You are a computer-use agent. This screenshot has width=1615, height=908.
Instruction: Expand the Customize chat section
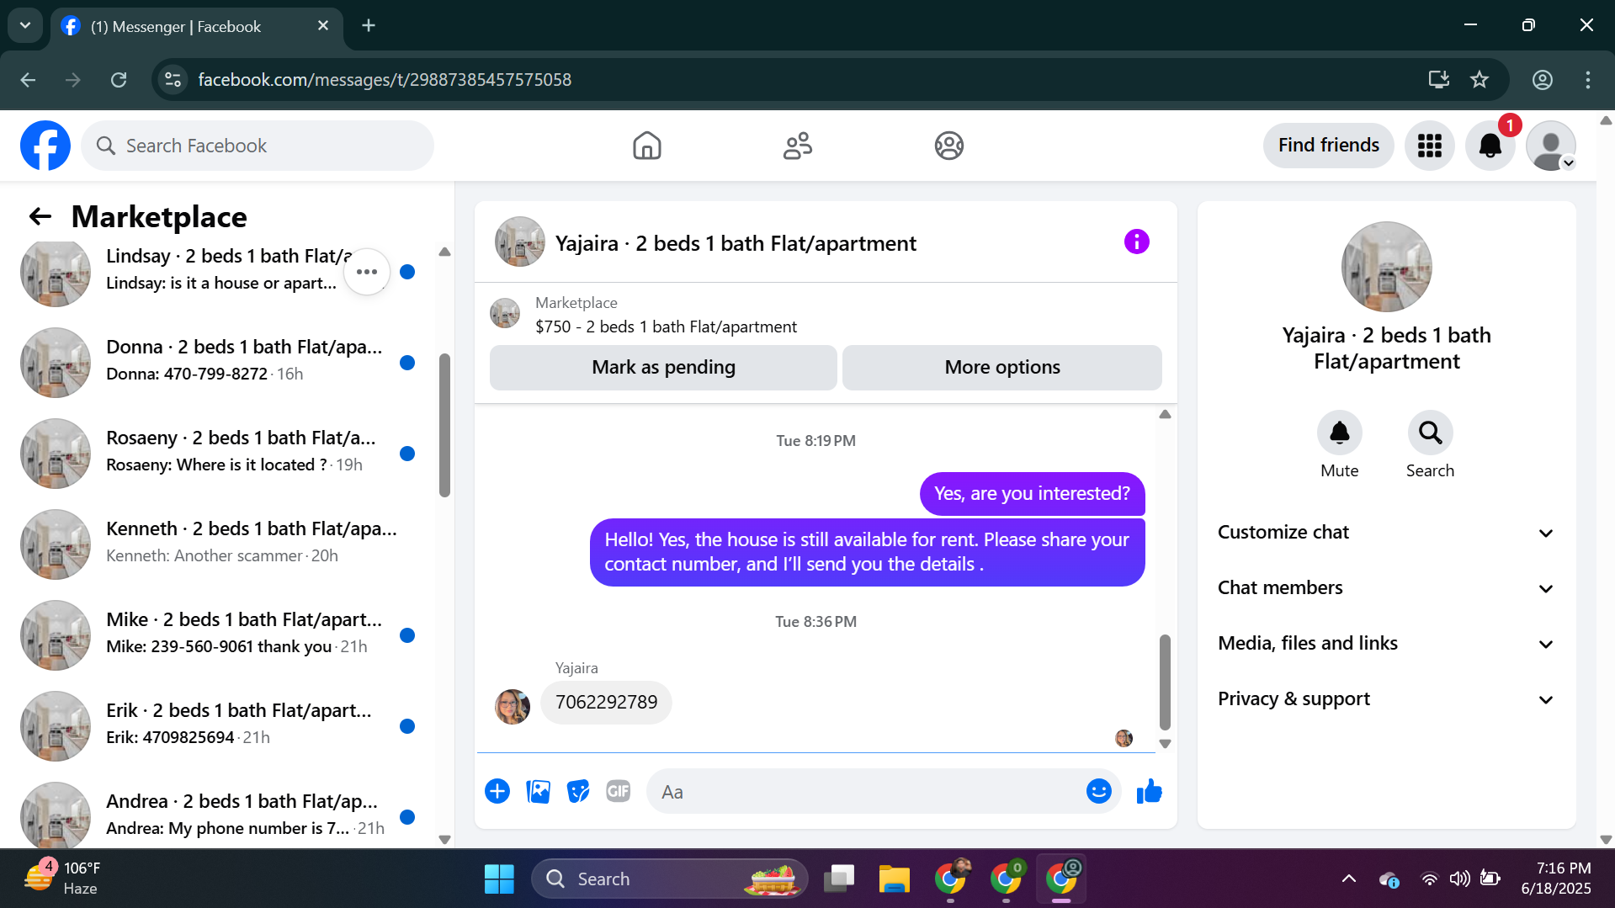coord(1386,533)
